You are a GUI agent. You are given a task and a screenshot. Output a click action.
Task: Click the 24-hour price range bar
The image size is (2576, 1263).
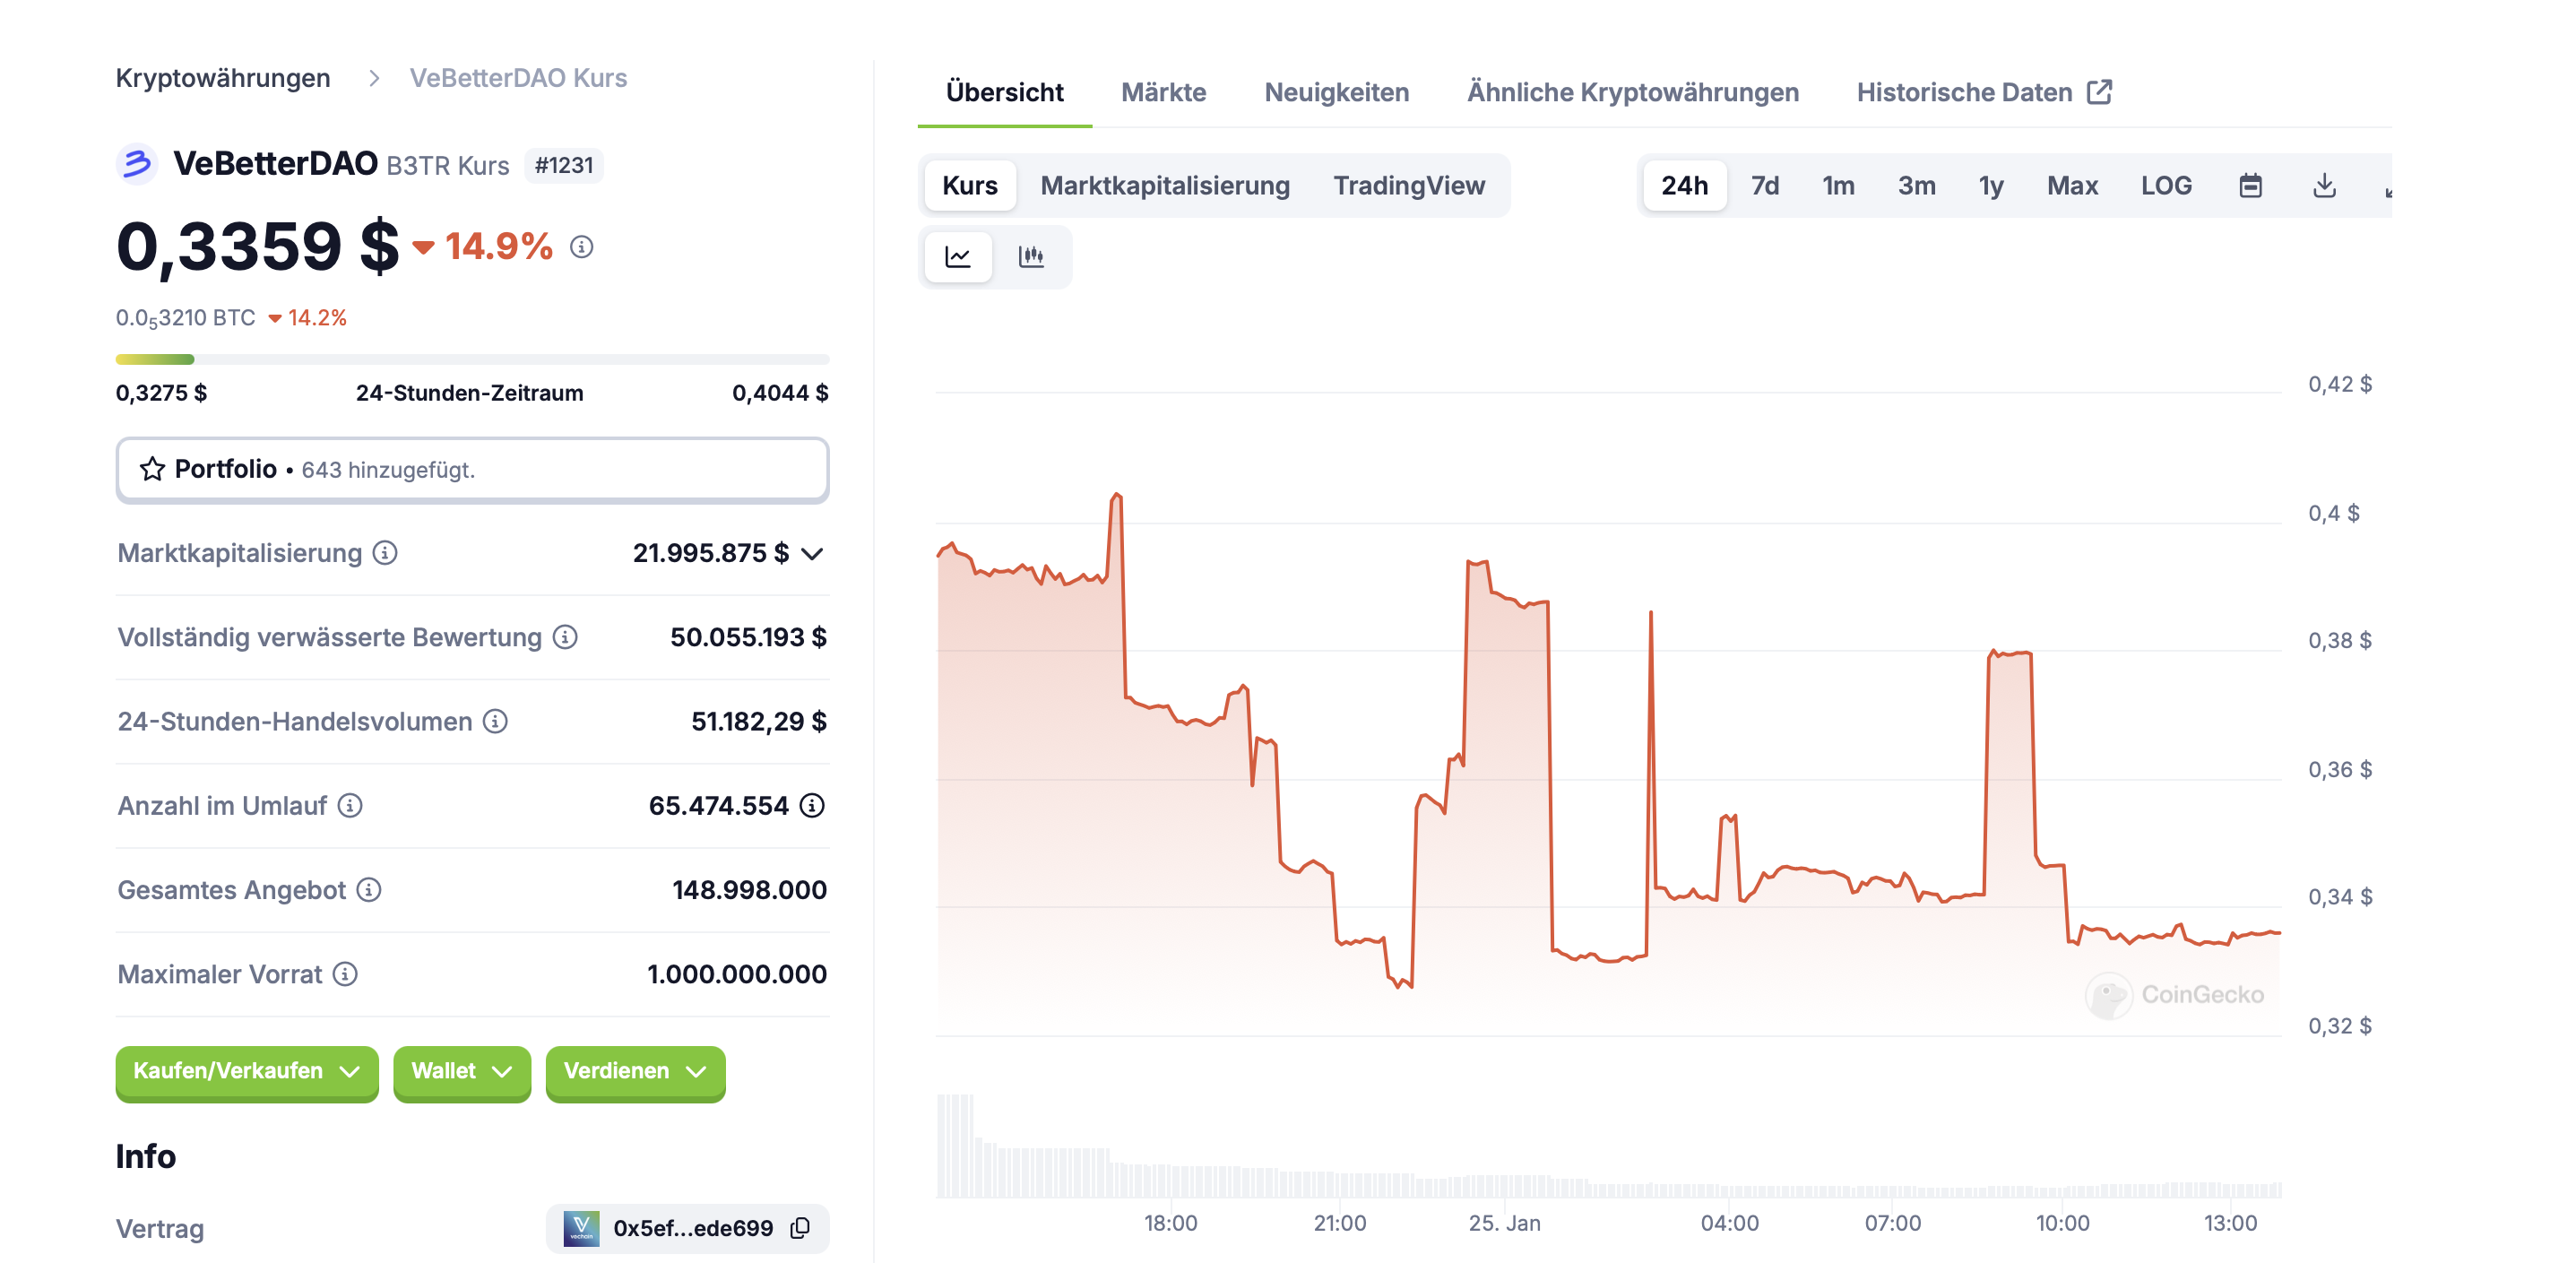[472, 359]
